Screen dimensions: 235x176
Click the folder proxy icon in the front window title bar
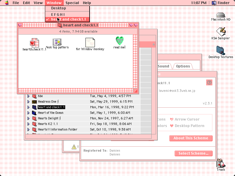pos(60,25)
